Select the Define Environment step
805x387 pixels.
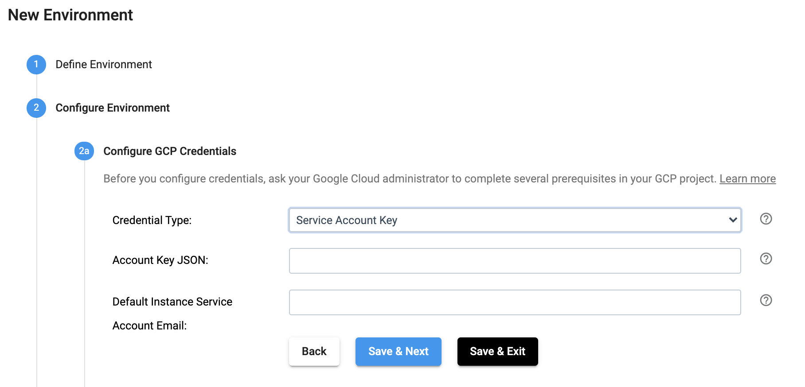[x=103, y=64]
